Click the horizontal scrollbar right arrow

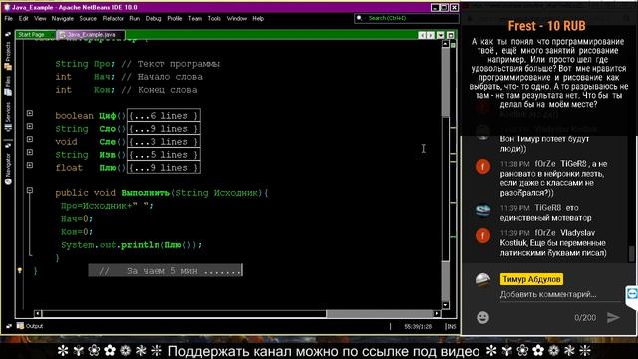tap(437, 313)
